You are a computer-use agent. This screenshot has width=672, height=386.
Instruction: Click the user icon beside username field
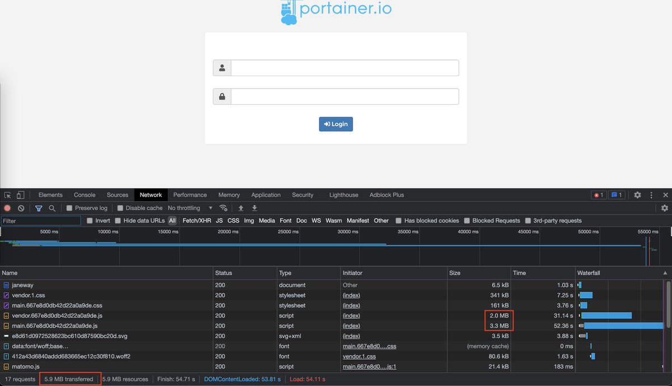click(x=222, y=68)
